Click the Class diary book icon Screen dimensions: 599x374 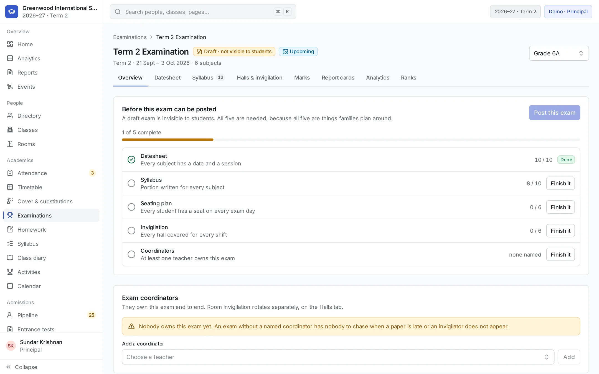[x=10, y=258]
